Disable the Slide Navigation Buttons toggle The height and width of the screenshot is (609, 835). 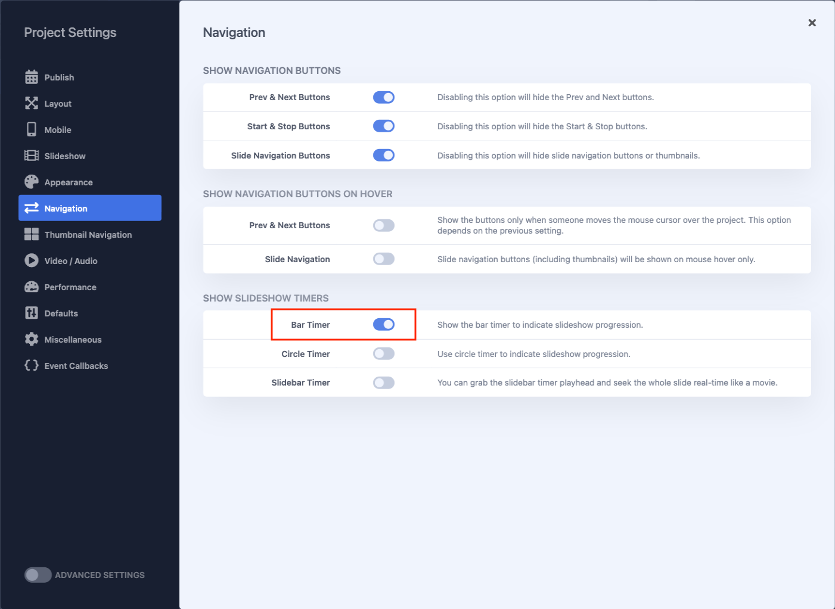pyautogui.click(x=384, y=156)
